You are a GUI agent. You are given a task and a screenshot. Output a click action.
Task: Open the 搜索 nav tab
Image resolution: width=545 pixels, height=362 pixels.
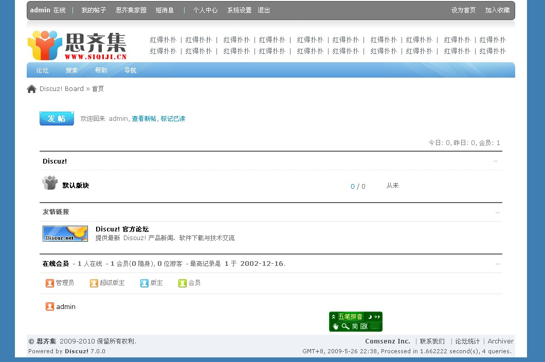coord(71,70)
